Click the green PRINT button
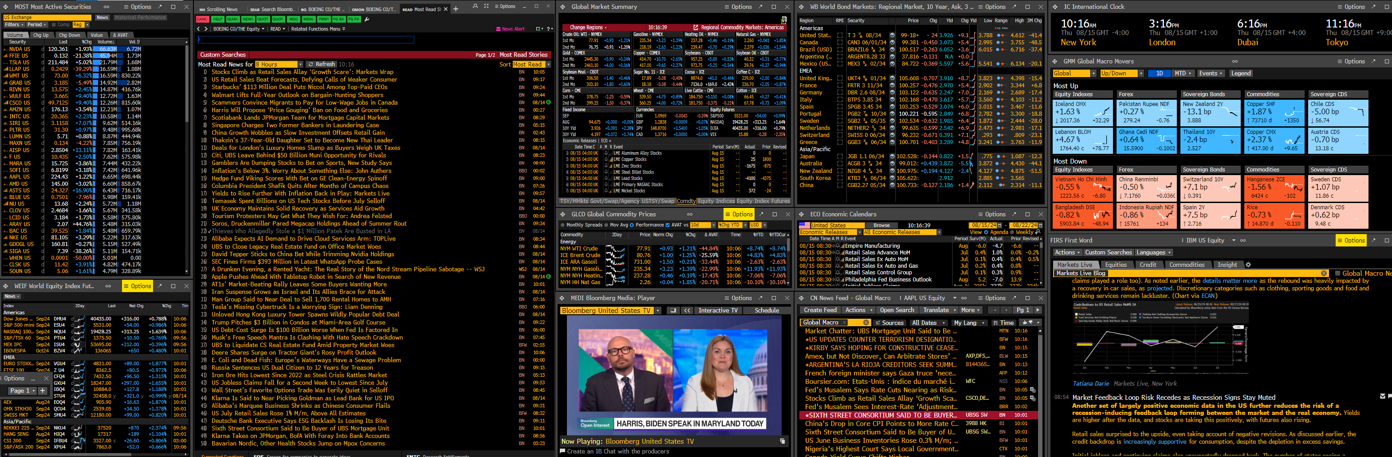 point(324,19)
